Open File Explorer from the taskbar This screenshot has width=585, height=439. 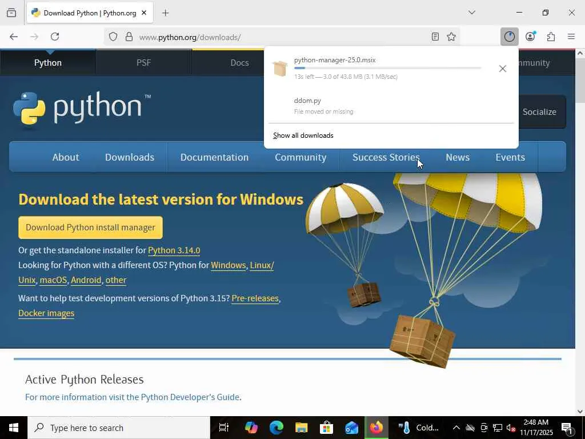tap(302, 428)
